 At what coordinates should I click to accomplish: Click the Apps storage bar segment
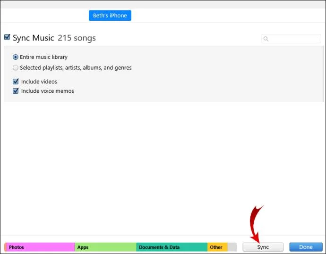click(x=105, y=247)
